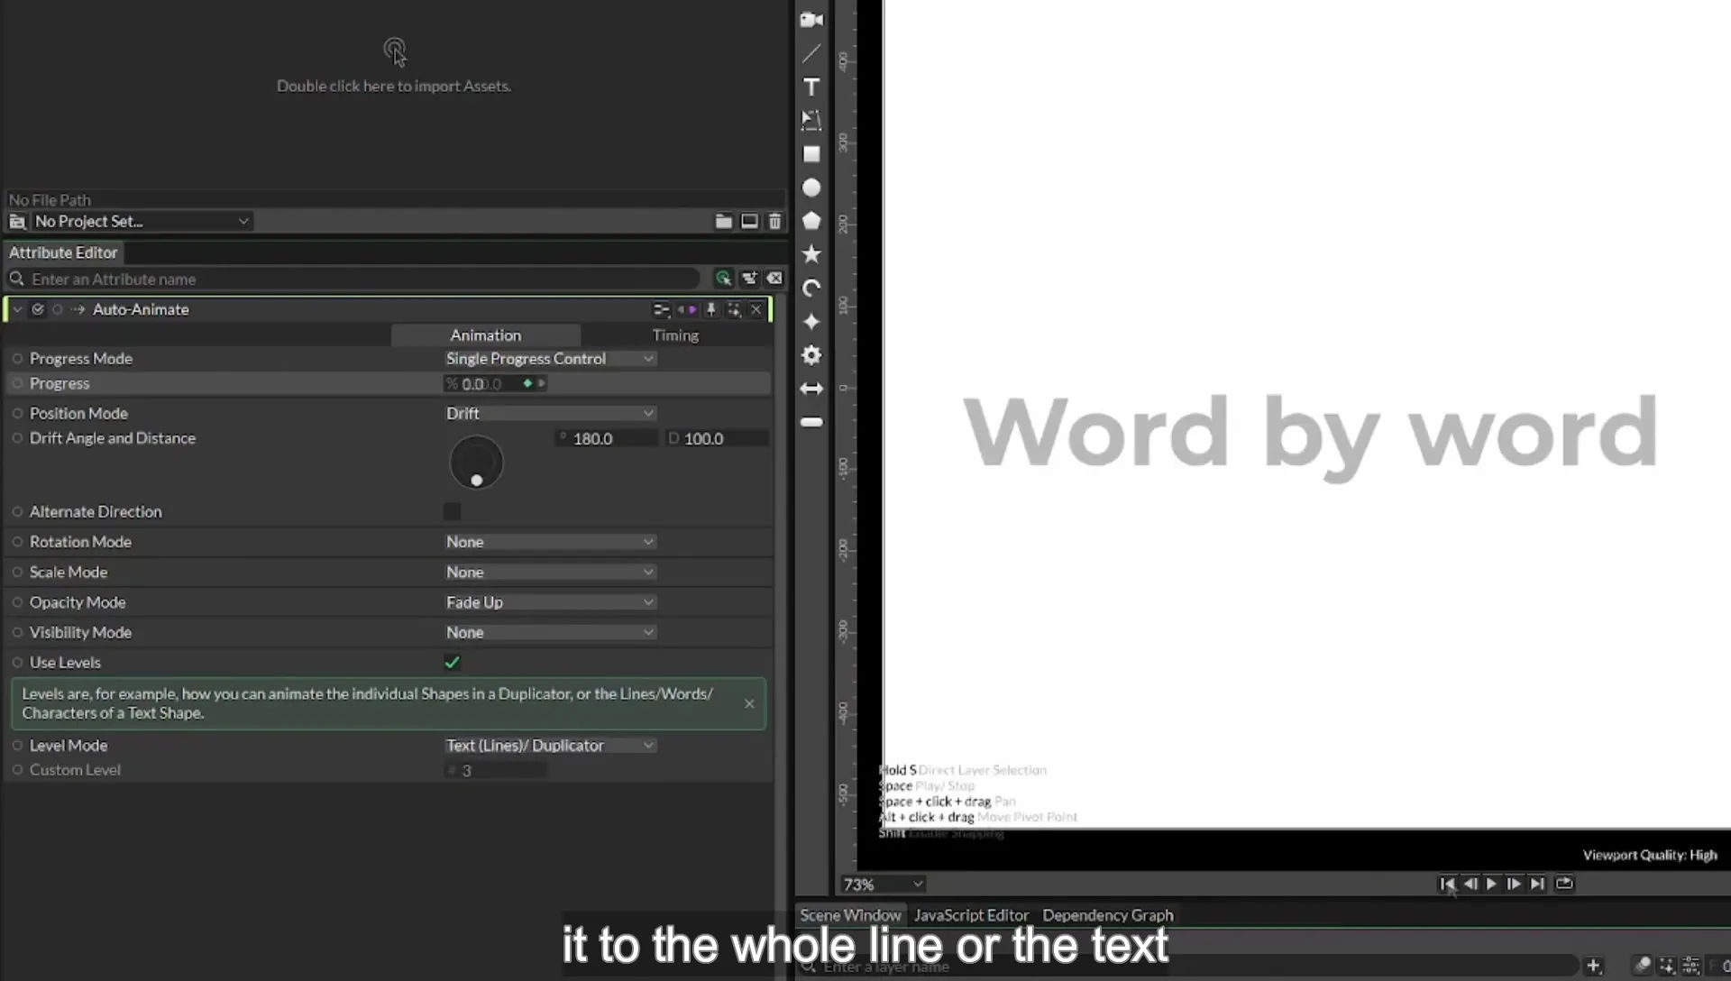The image size is (1731, 981).
Task: Open the Position Mode Drift dropdown
Action: tap(550, 413)
